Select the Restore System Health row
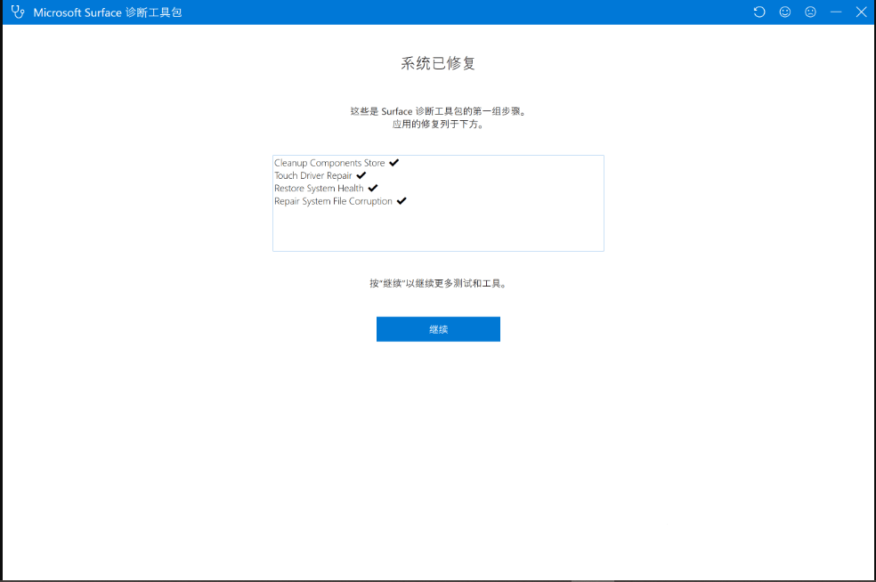 click(x=326, y=189)
